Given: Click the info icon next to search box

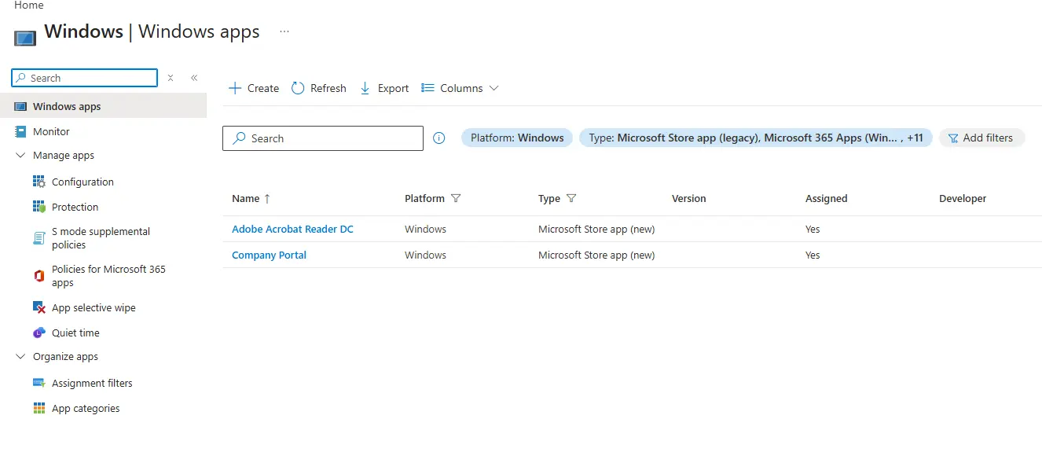Looking at the screenshot, I should pyautogui.click(x=439, y=138).
